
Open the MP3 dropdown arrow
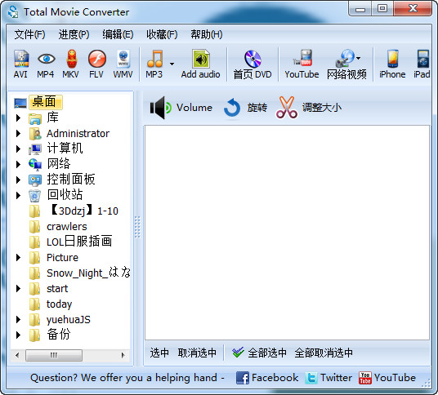pos(172,64)
